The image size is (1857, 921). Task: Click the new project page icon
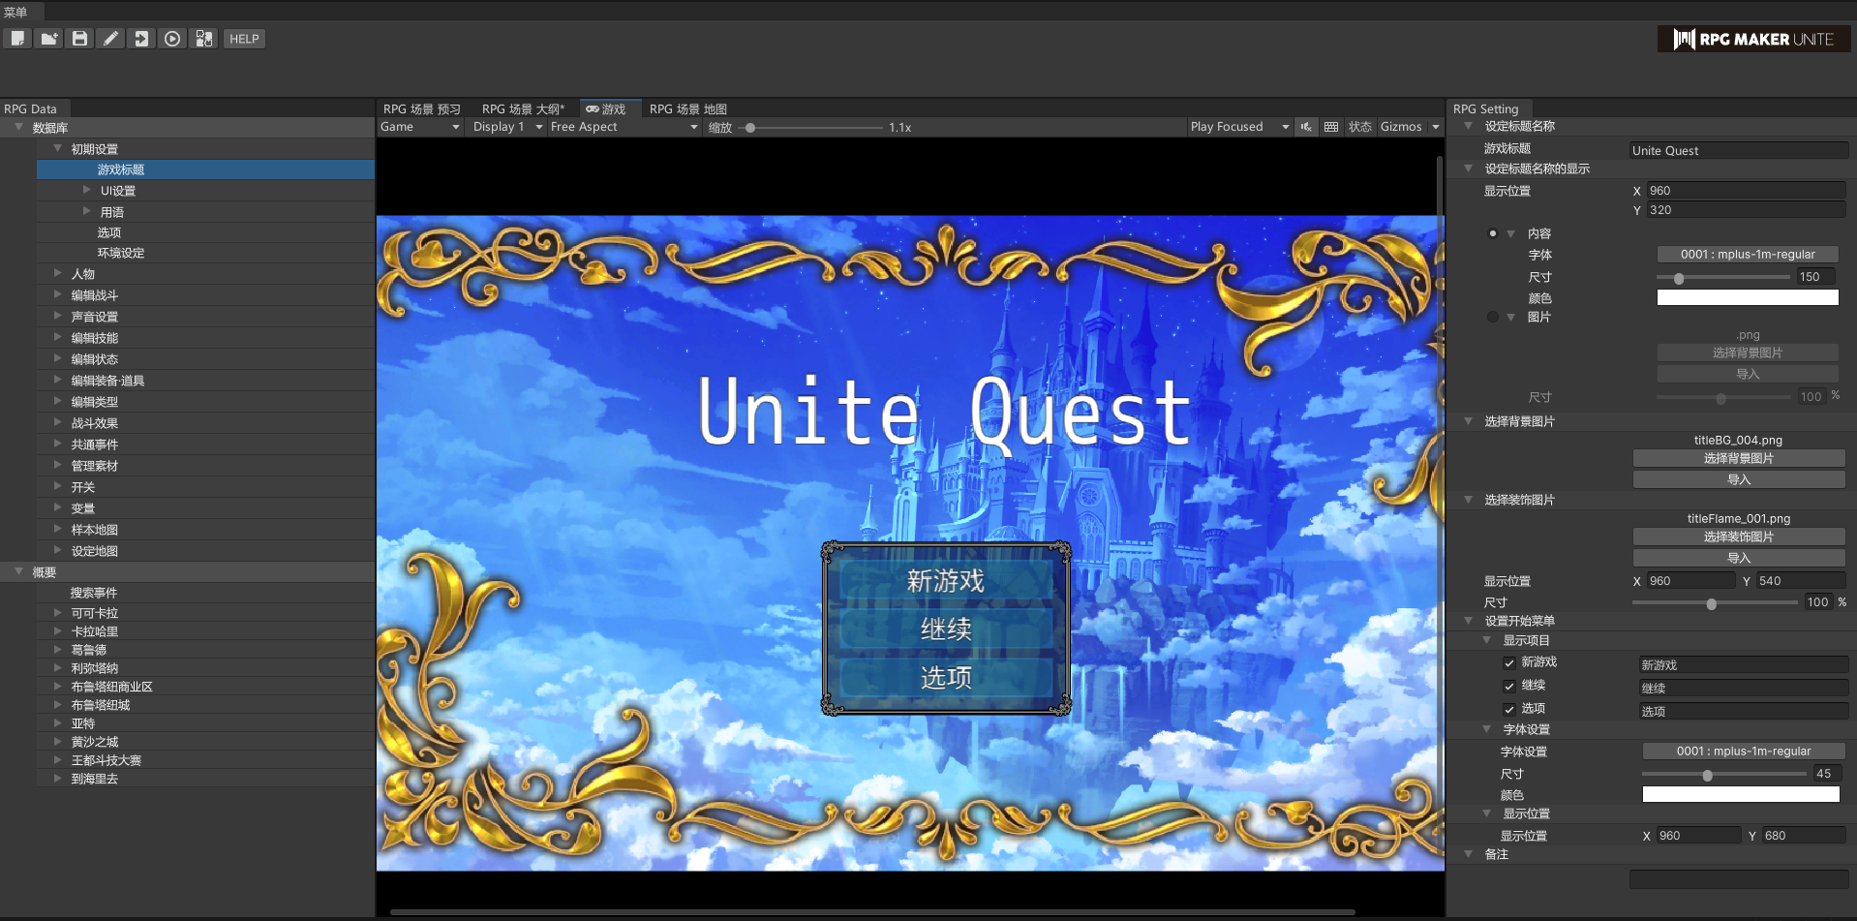coord(17,39)
